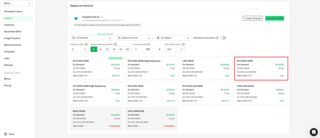Screen dimensions: 320x138
Task: Click the Docs help icon in sidebar
Action: pyautogui.click(x=5, y=134)
